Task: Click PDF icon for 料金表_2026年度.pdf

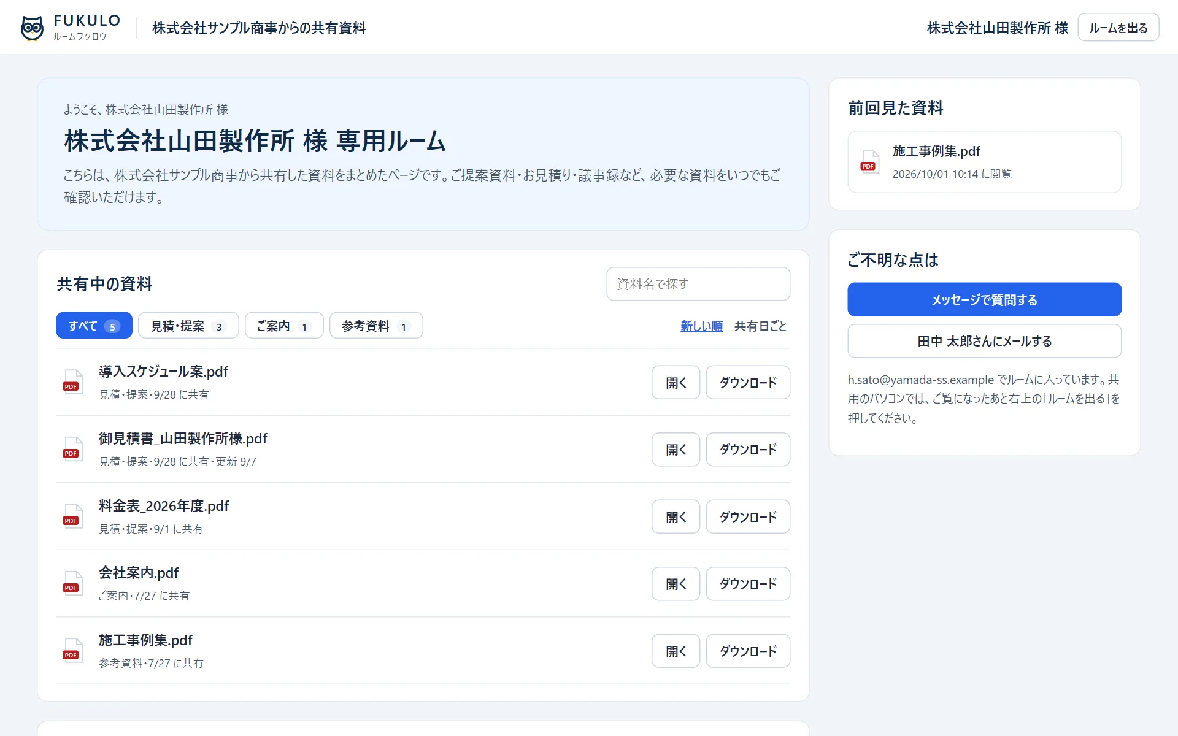Action: 72,516
